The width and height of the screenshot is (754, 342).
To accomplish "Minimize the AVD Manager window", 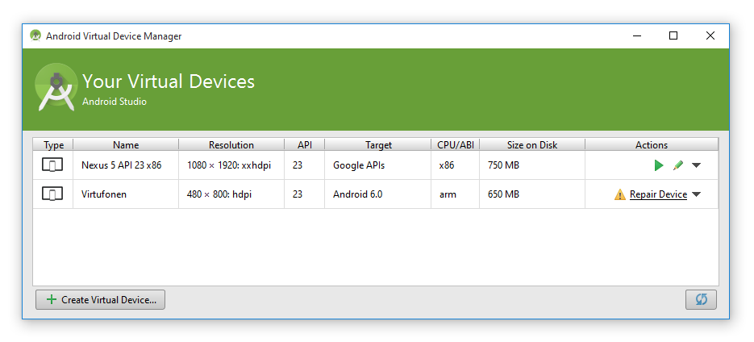I will [637, 35].
